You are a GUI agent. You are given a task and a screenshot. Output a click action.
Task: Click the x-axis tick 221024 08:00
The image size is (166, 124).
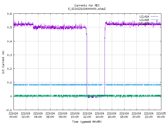click(63, 115)
